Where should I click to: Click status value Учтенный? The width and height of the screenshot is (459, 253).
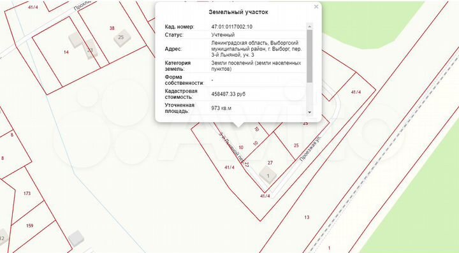223,35
